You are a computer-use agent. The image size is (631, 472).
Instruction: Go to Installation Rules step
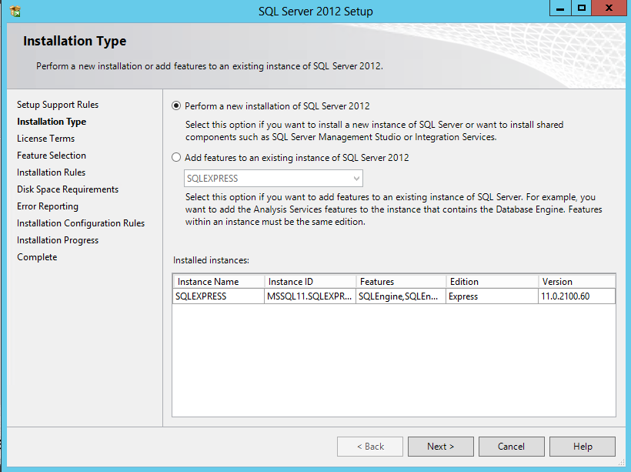(x=51, y=172)
